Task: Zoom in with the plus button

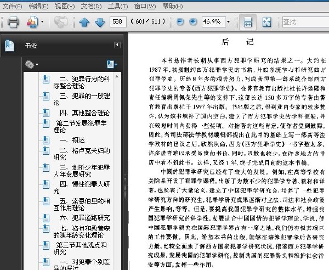Action: coord(193,21)
